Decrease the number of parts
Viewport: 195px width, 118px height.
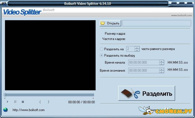click(x=137, y=50)
